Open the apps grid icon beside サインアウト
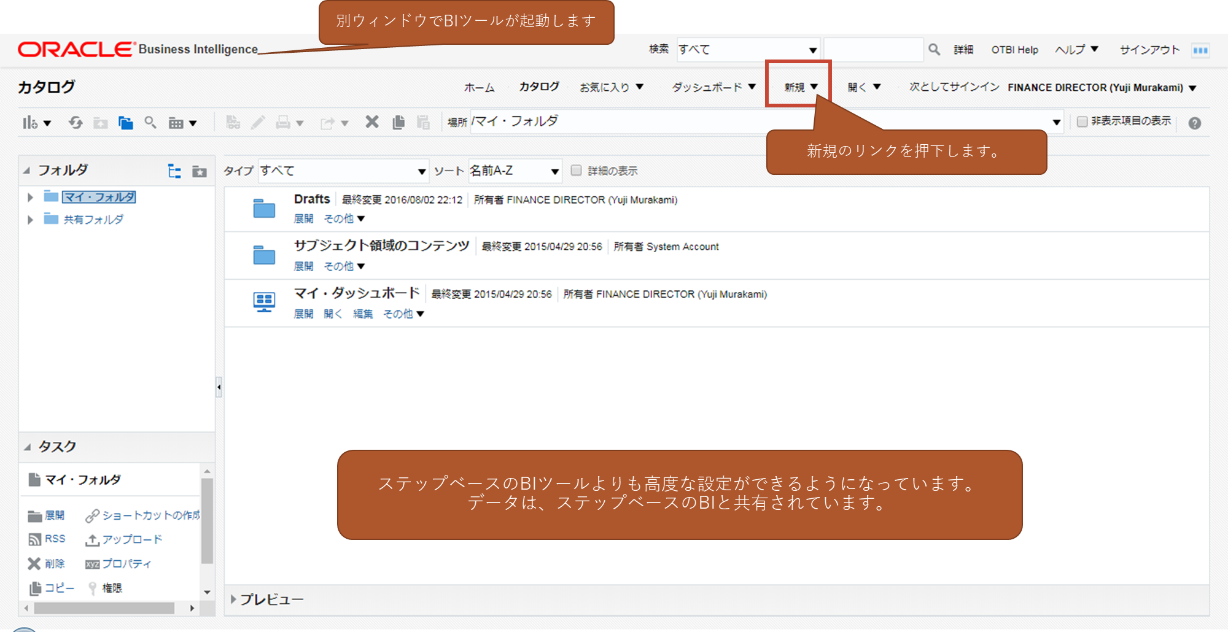 coord(1200,50)
